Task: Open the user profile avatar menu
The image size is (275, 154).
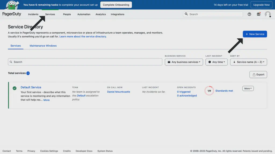Action: 268,14
